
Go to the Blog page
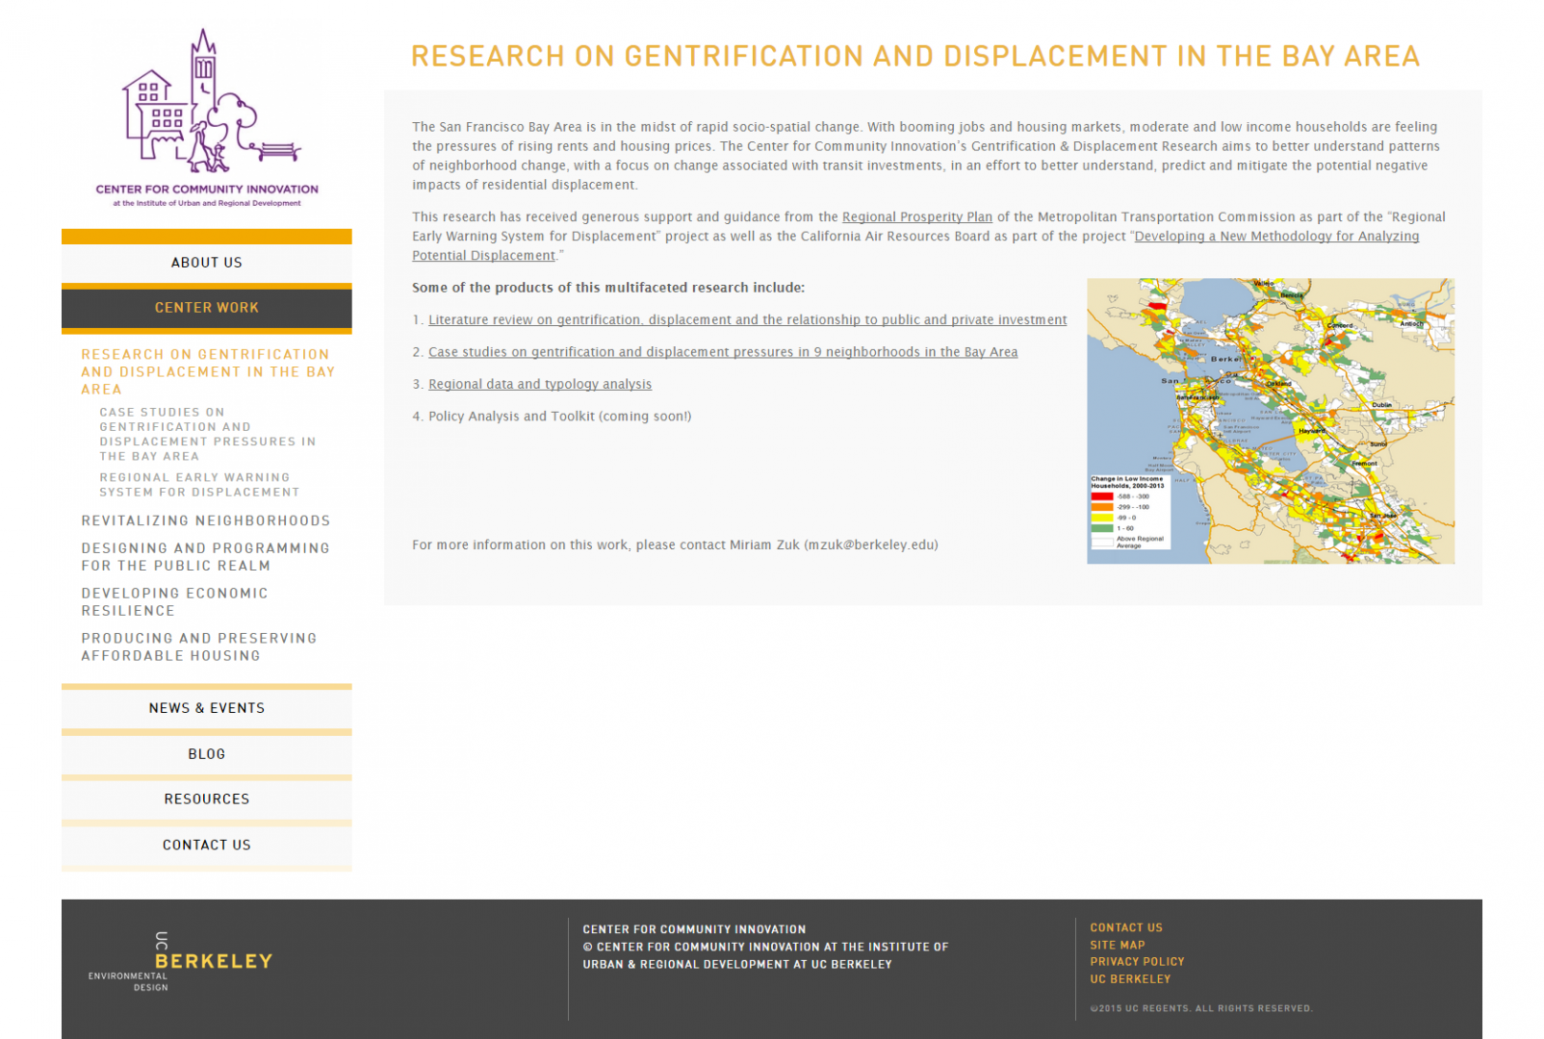pos(207,754)
